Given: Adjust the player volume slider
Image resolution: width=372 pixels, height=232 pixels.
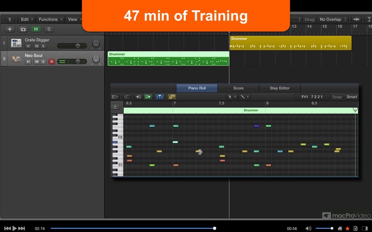Looking at the screenshot, I should 324,228.
